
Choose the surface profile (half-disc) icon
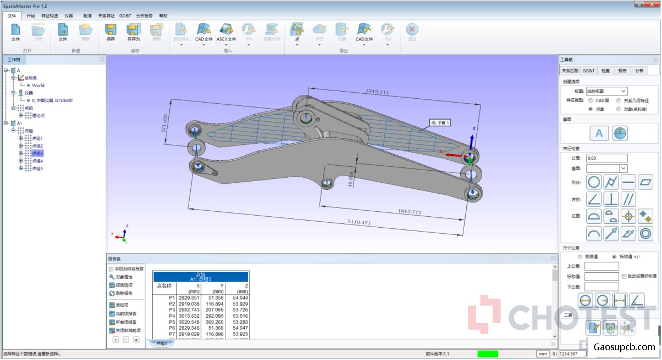(594, 216)
